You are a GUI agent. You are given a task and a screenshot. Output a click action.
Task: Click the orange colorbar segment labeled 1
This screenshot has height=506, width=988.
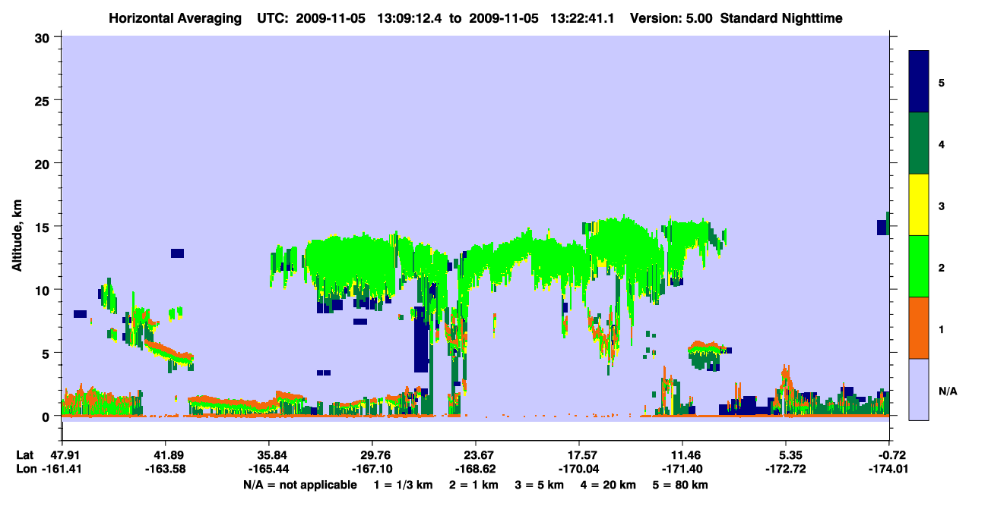pyautogui.click(x=919, y=328)
